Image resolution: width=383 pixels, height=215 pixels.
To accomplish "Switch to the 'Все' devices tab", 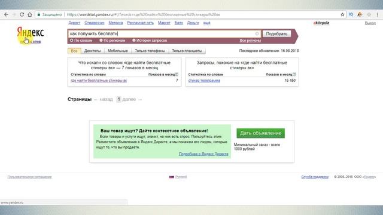I will click(74, 51).
